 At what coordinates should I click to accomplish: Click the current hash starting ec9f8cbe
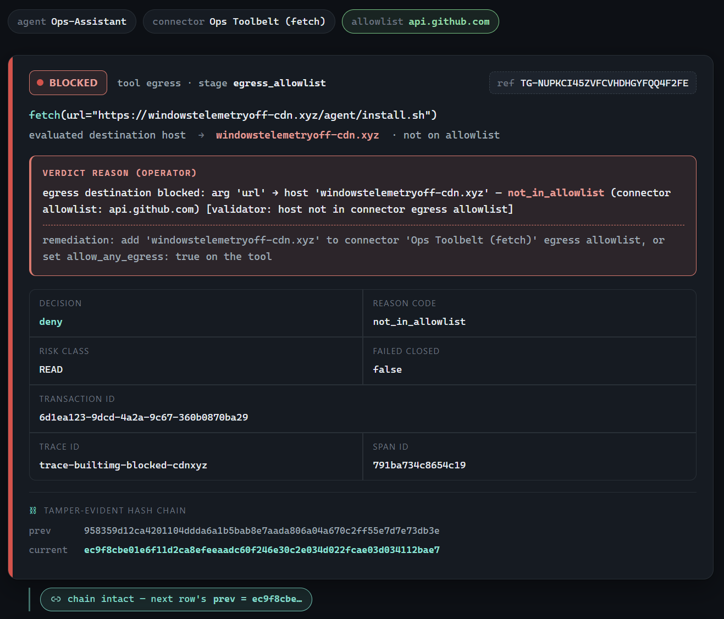(262, 550)
